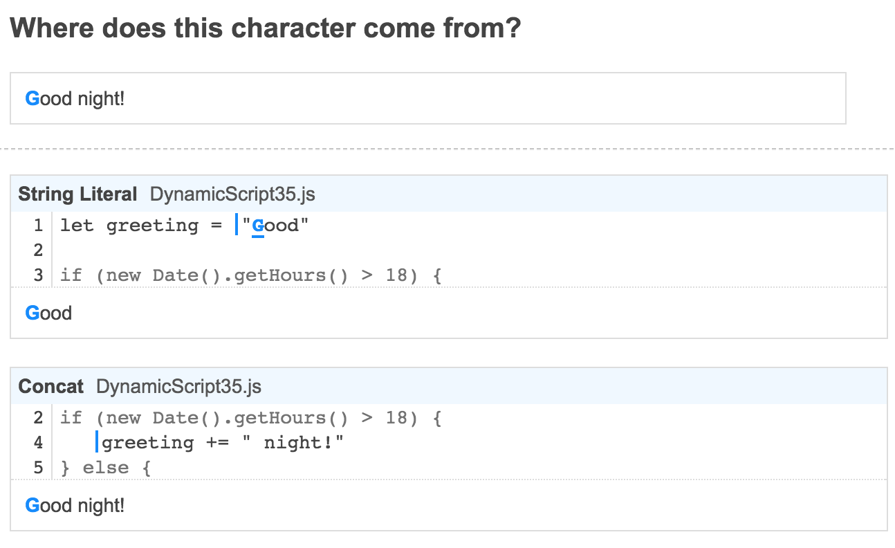Open DynamicScript35.js link beside Concat
This screenshot has height=548, width=895.
click(178, 386)
